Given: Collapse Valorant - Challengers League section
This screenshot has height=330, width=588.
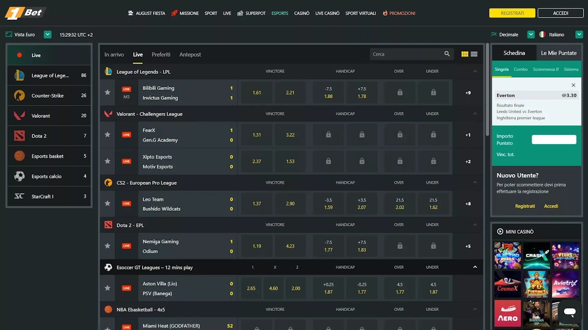Looking at the screenshot, I should tap(475, 114).
